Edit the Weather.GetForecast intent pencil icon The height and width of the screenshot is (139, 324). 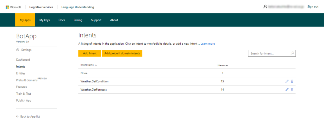click(287, 89)
